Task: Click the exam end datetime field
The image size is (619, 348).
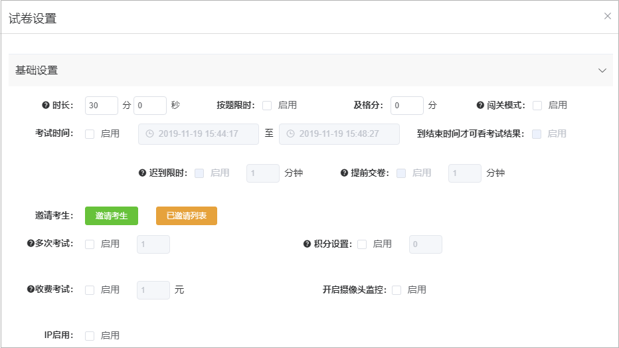Action: pos(339,133)
